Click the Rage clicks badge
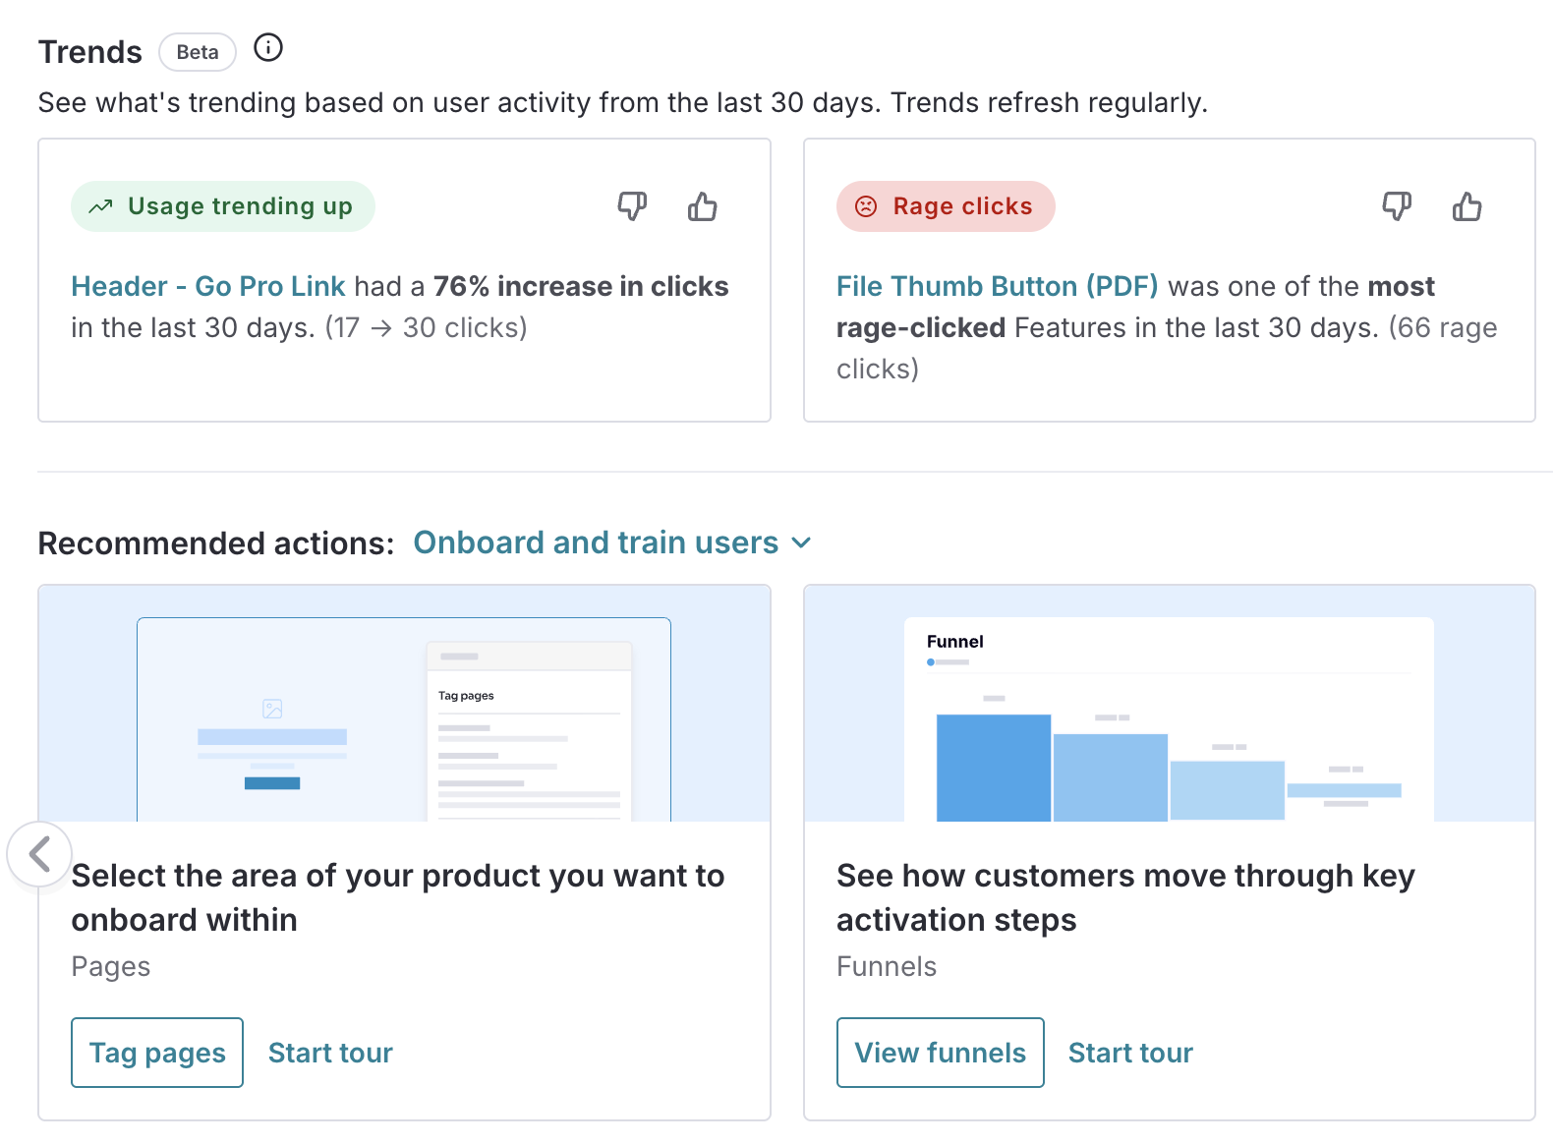This screenshot has height=1144, width=1553. coord(946,206)
